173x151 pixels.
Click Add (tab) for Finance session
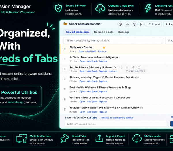coord(92,81)
